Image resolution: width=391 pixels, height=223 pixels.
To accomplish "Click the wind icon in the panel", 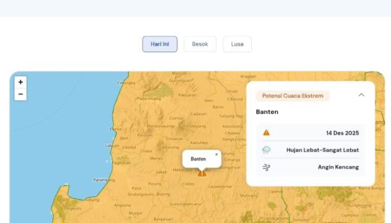I will pyautogui.click(x=266, y=167).
